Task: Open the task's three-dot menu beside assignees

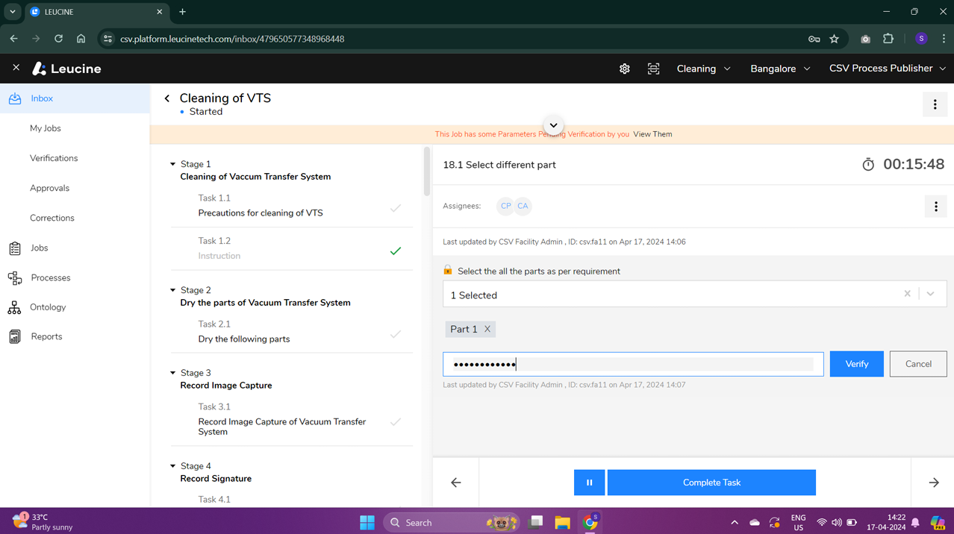Action: [x=935, y=207]
